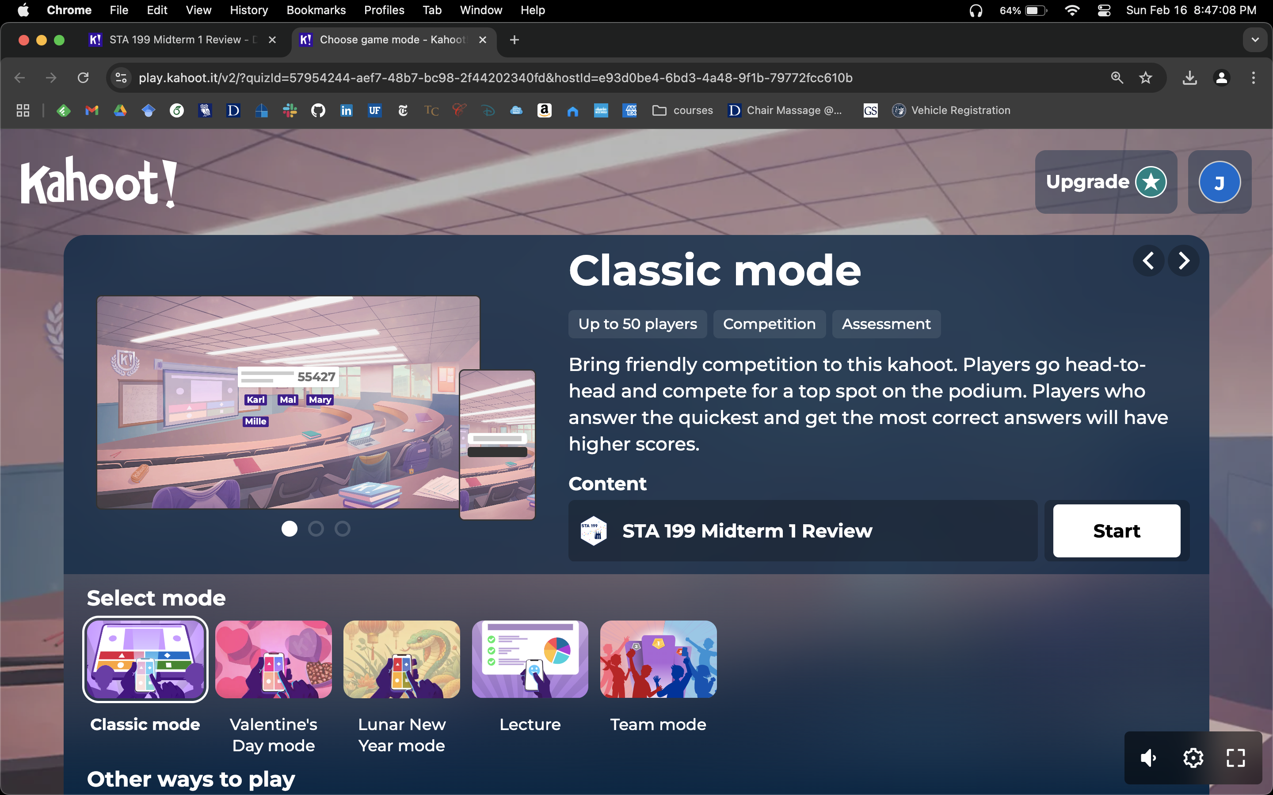Screen dimensions: 1273x795
Task: Click the address bar URL
Action: [495, 78]
